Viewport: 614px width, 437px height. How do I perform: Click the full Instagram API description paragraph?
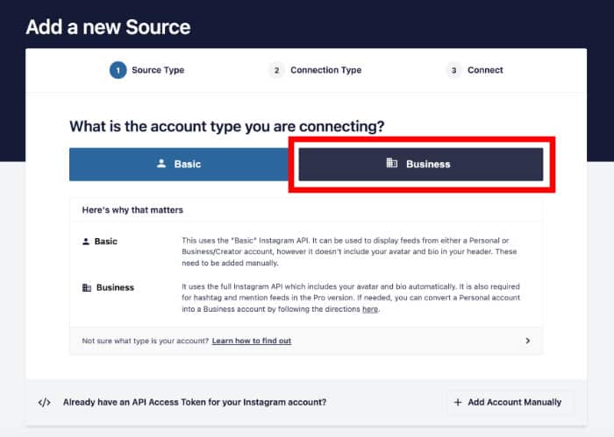tap(351, 298)
